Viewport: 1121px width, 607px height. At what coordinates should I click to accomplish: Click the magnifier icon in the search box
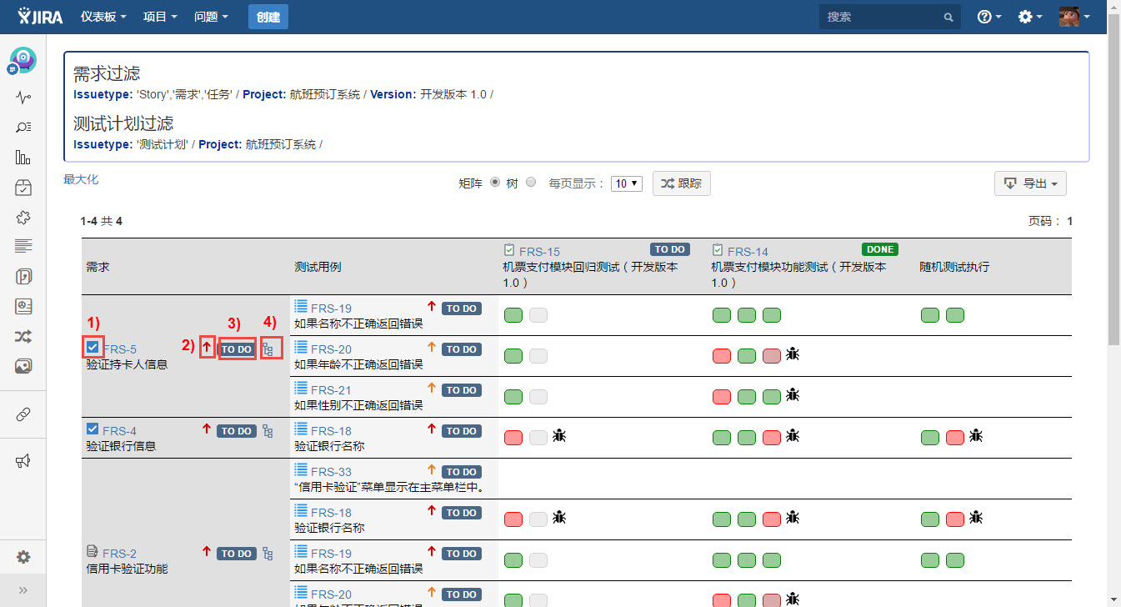(x=948, y=17)
